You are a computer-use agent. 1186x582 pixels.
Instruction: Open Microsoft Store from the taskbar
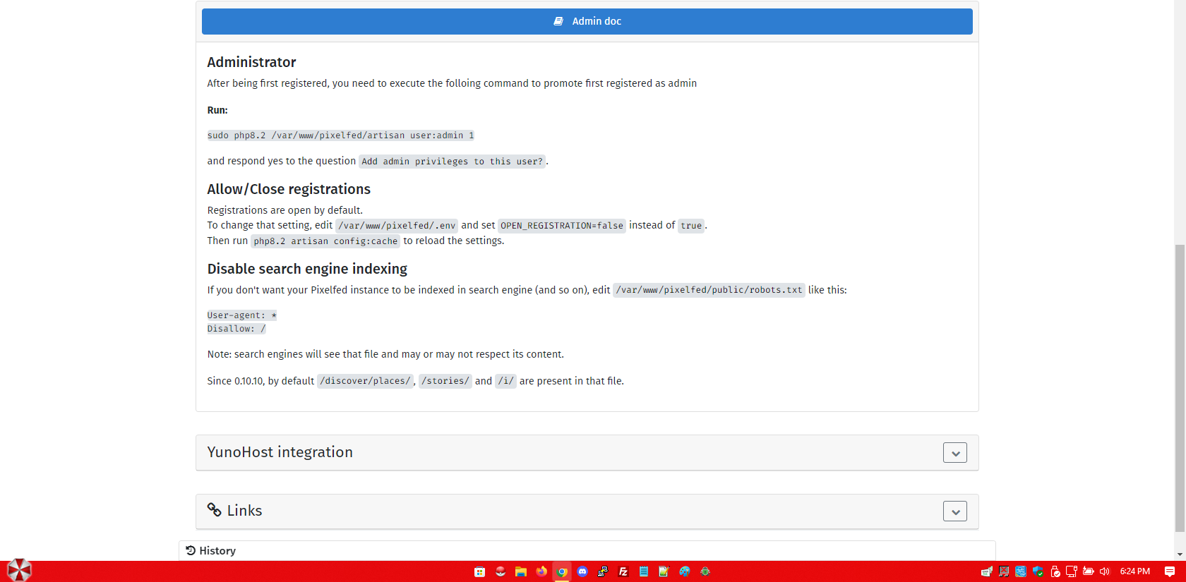[479, 571]
